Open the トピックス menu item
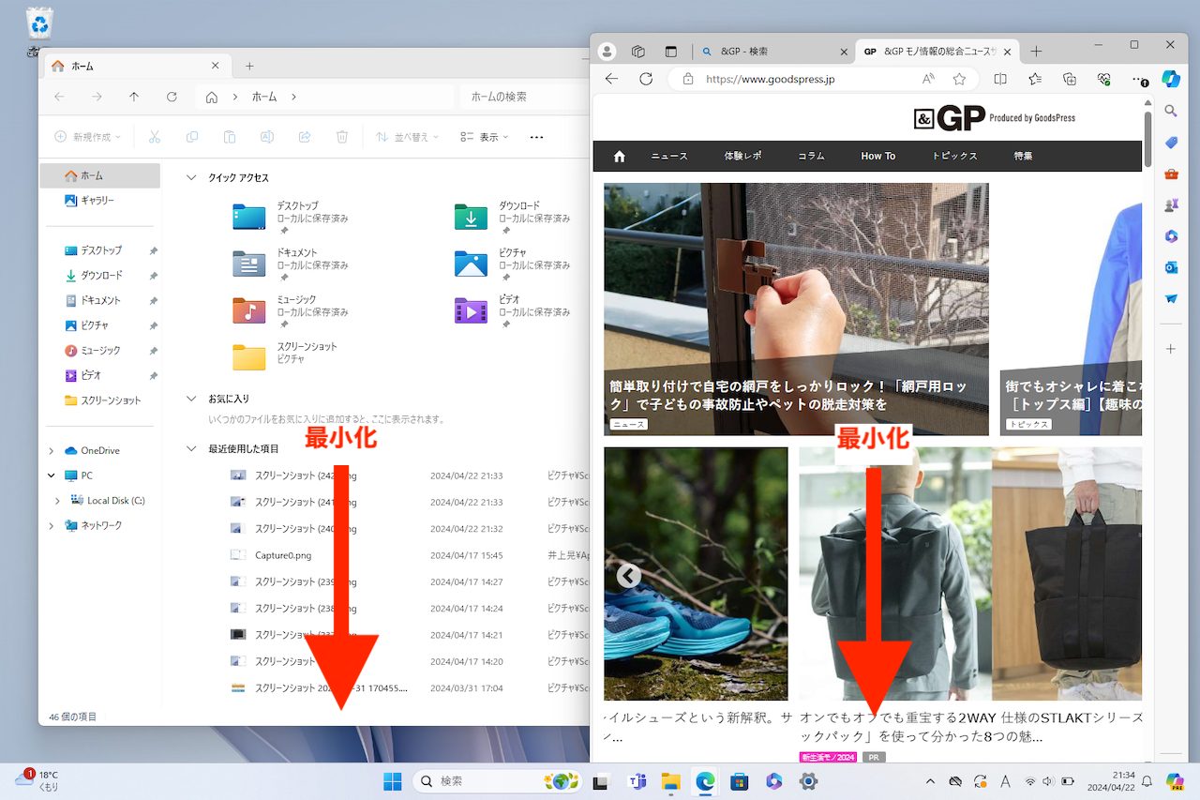Viewport: 1200px width, 800px height. click(x=954, y=157)
